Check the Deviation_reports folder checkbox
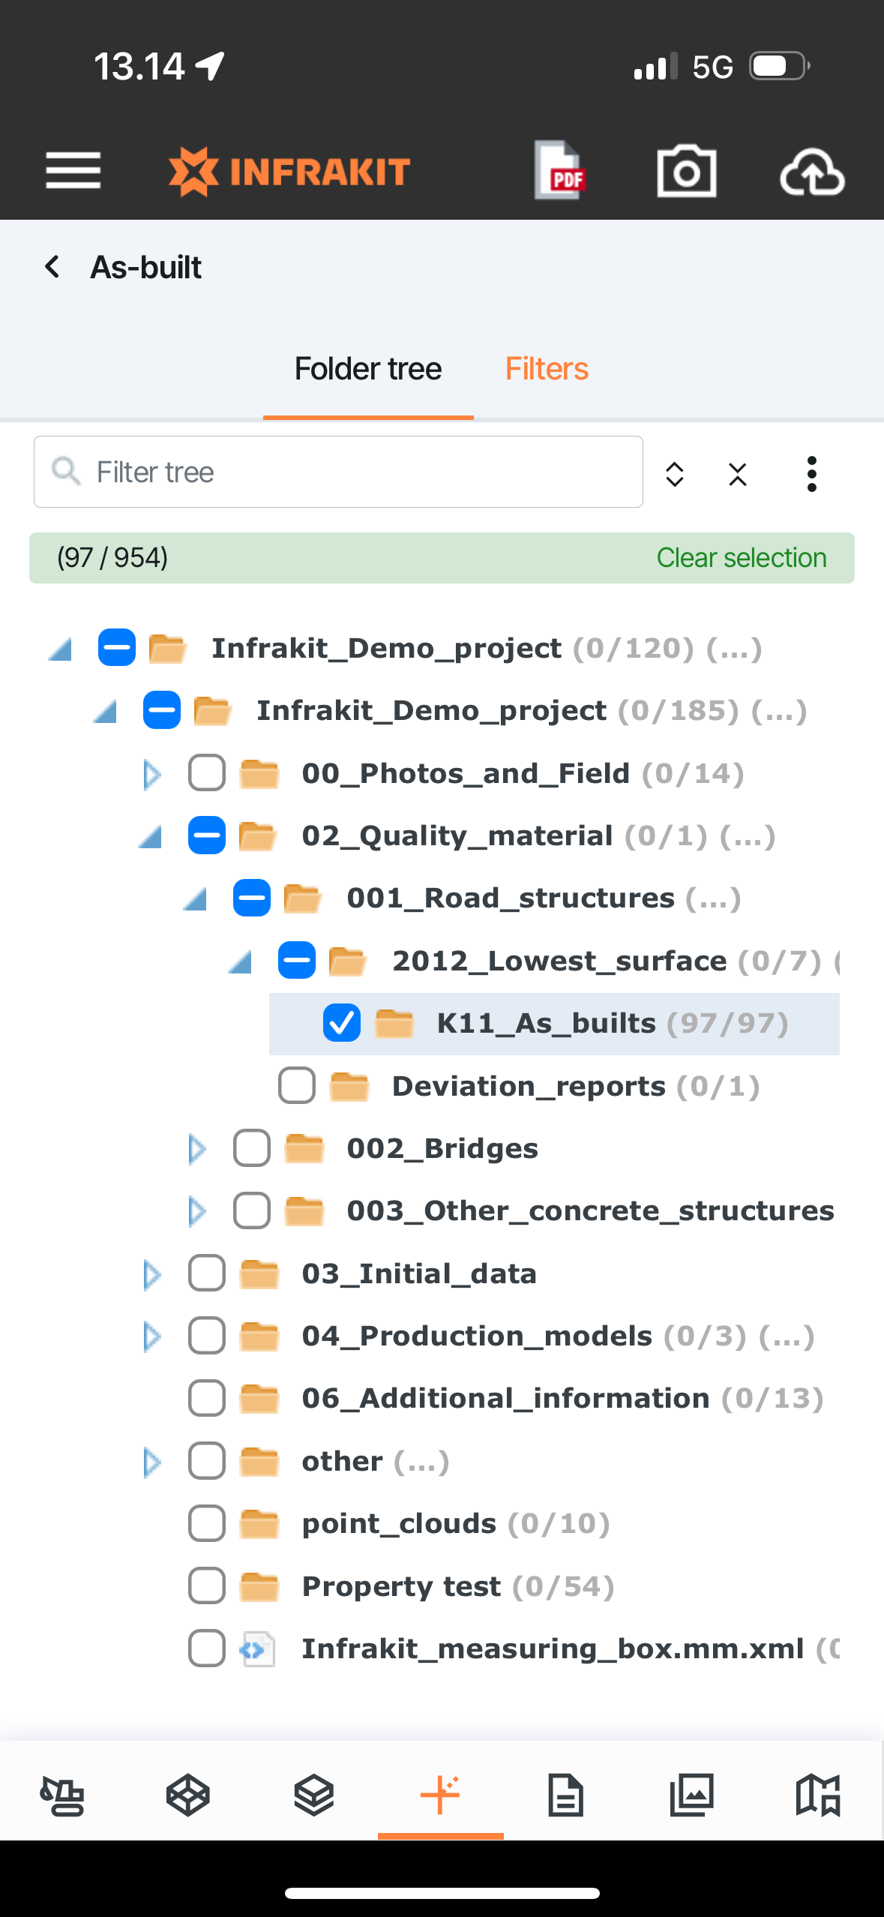This screenshot has width=884, height=1917. click(297, 1085)
